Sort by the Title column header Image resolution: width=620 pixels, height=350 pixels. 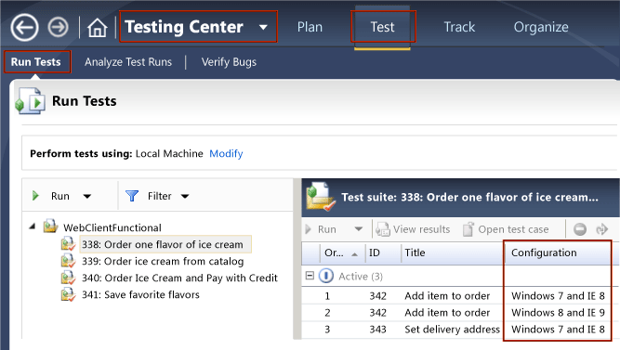pyautogui.click(x=453, y=253)
